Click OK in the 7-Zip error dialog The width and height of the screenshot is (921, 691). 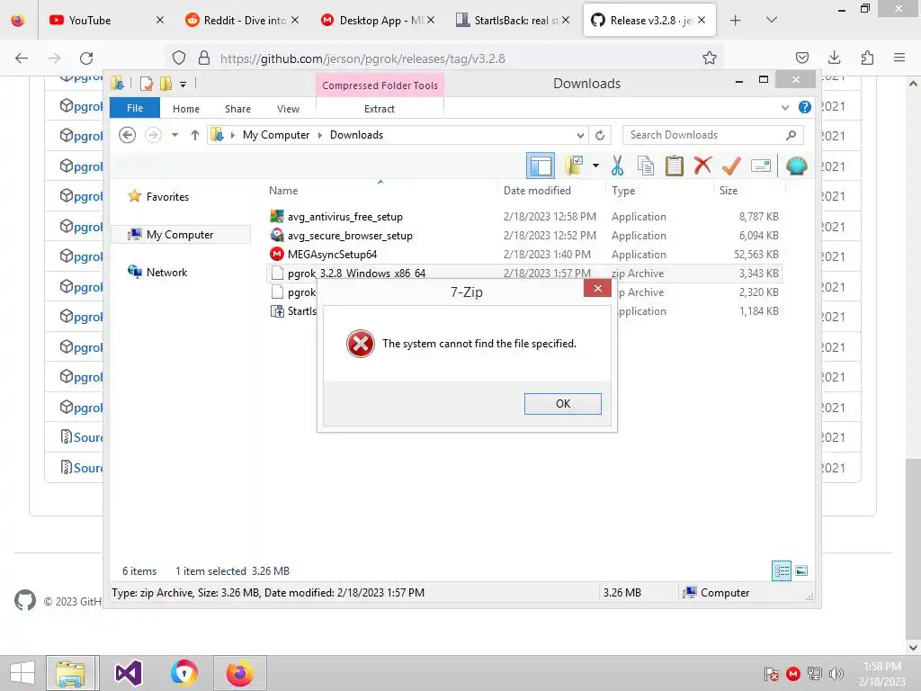(x=562, y=404)
